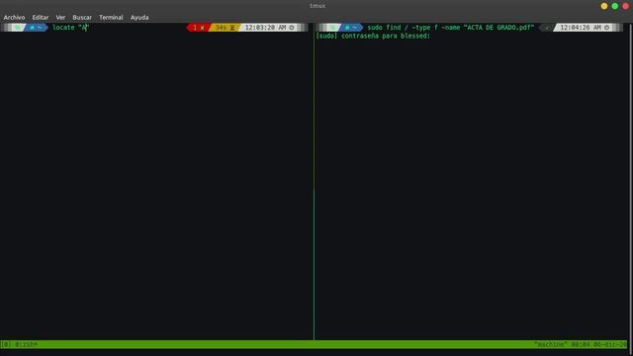The width and height of the screenshot is (633, 356).
Task: Click the 'sudo find' command in right pane
Action: [x=384, y=28]
